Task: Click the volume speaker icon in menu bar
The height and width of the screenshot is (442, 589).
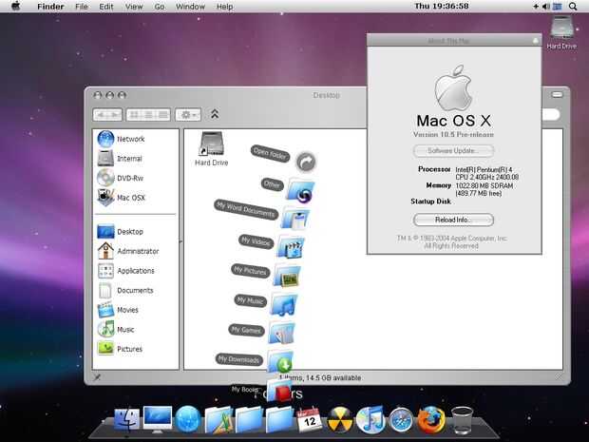Action: [x=546, y=7]
